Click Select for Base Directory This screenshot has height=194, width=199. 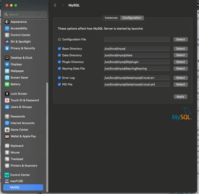(180, 49)
